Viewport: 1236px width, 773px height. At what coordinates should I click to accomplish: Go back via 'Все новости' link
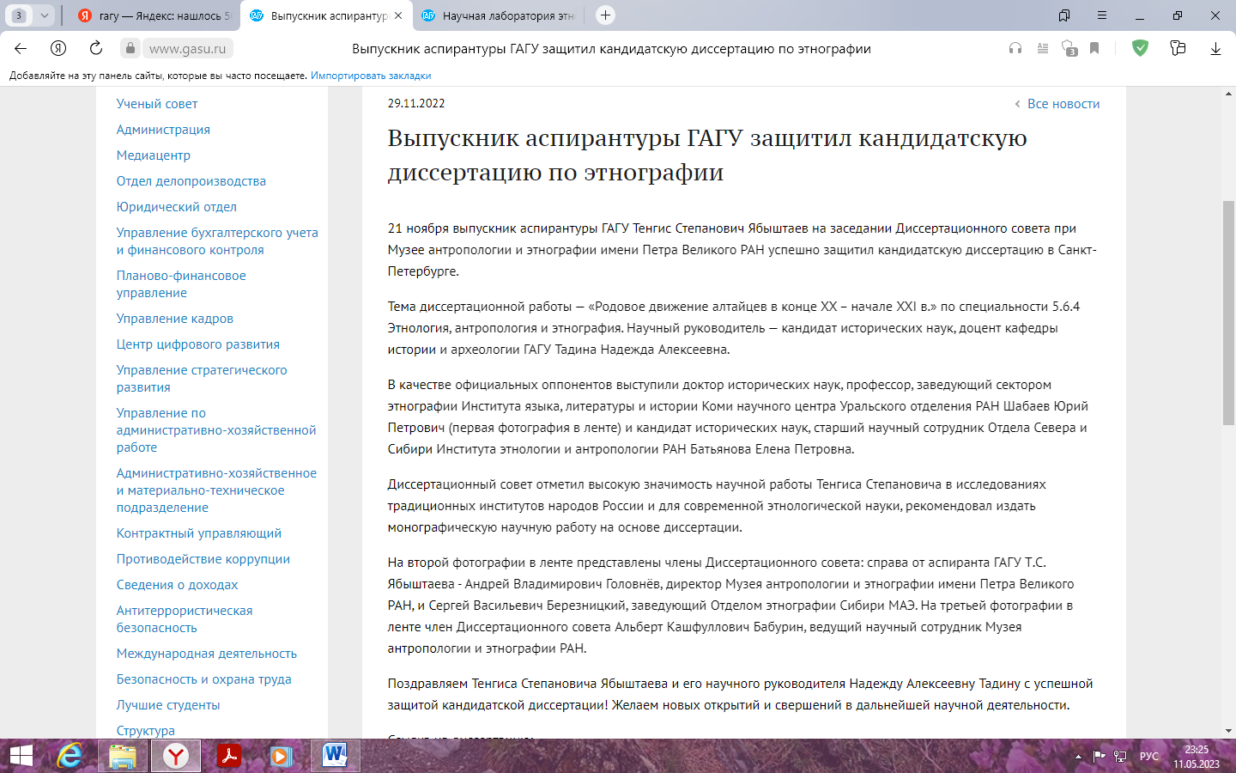click(1063, 104)
